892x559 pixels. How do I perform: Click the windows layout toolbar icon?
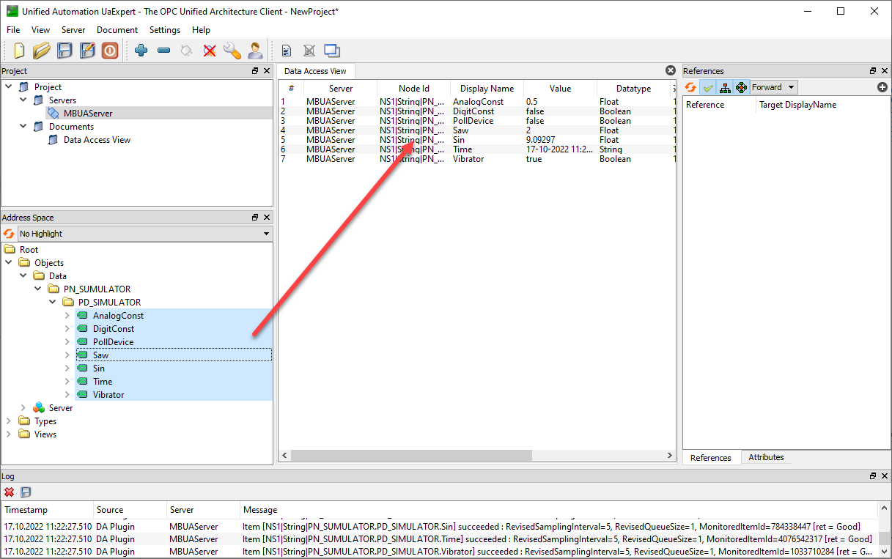(332, 51)
